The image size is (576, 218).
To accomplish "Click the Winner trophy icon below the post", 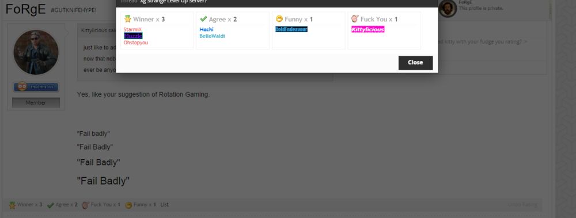I will click(x=12, y=205).
